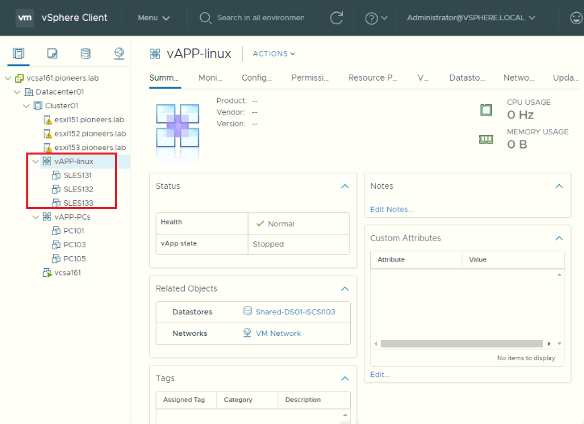This screenshot has height=424, width=584.
Task: Select the Summary tab
Action: pos(164,78)
